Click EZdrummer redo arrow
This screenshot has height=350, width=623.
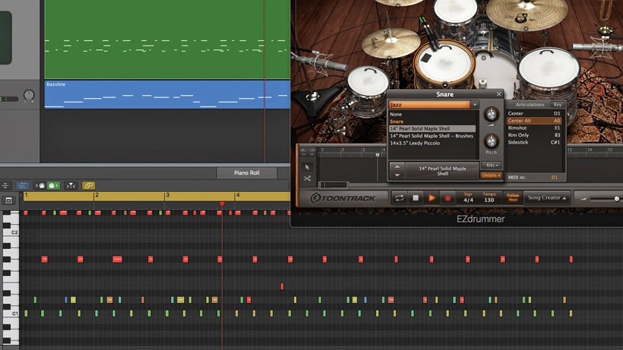(x=312, y=151)
